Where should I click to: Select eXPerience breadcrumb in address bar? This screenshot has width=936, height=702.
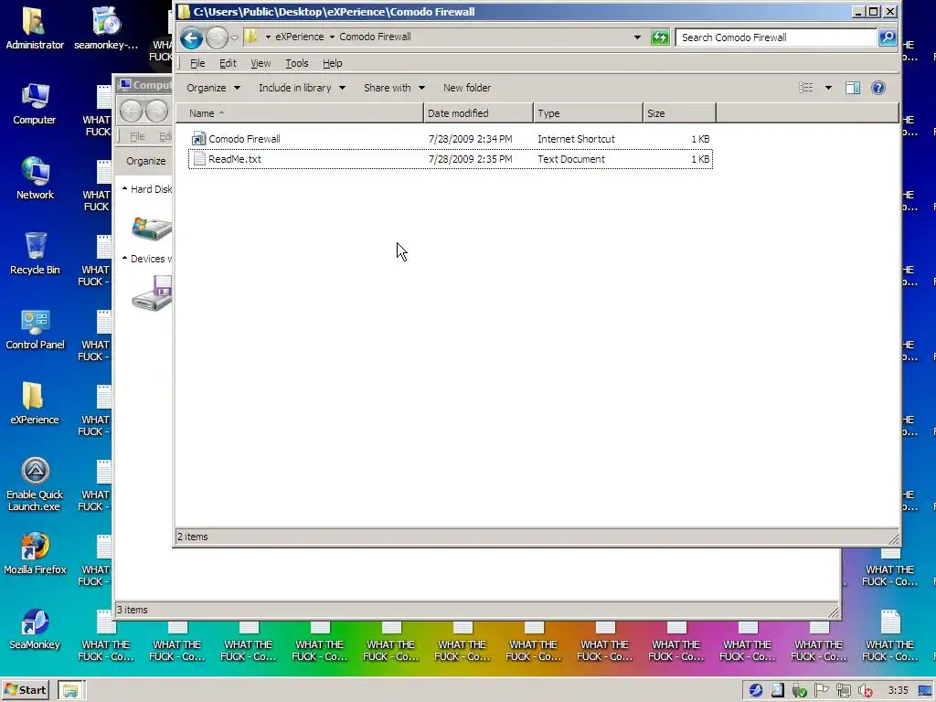[x=299, y=37]
